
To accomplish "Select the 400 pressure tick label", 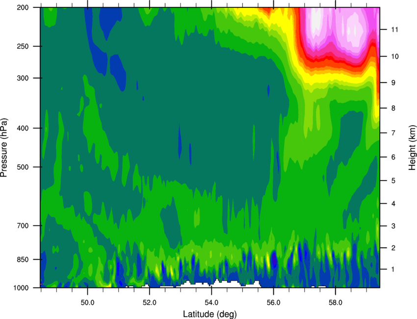I will pos(23,128).
